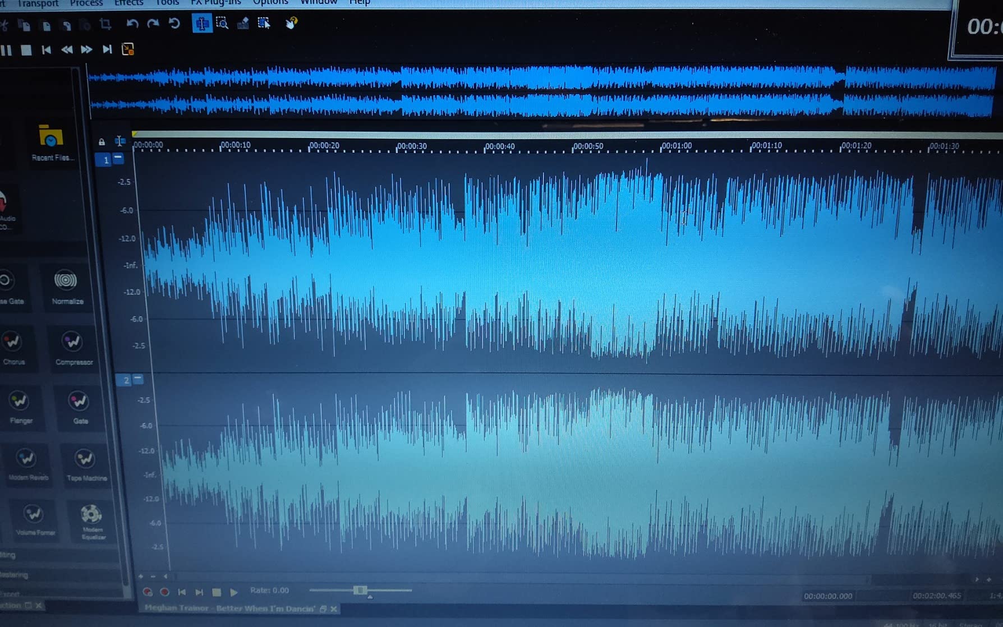This screenshot has width=1003, height=627.
Task: Click the horizontal scrollbar below the waveform
Action: (x=522, y=578)
